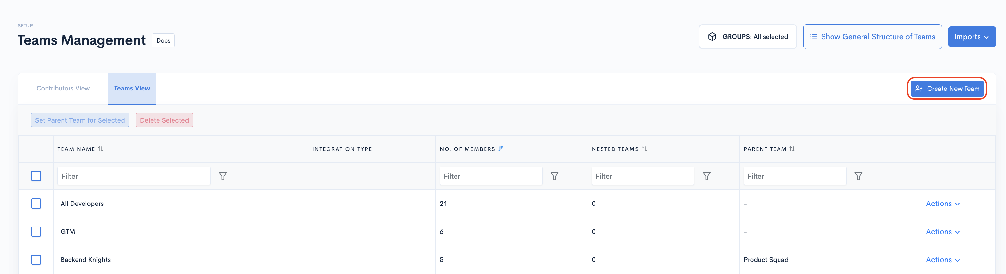The width and height of the screenshot is (1006, 274).
Task: Open the Groups: All selected selector
Action: click(x=747, y=37)
